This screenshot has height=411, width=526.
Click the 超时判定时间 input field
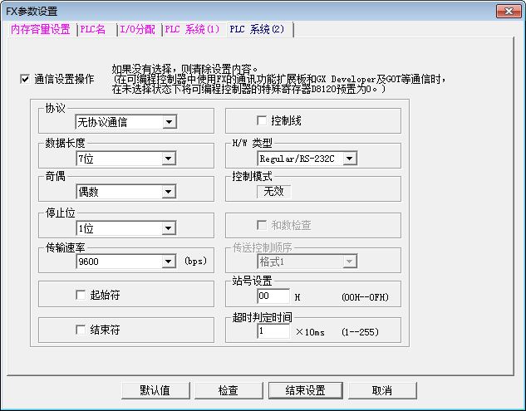pyautogui.click(x=273, y=331)
